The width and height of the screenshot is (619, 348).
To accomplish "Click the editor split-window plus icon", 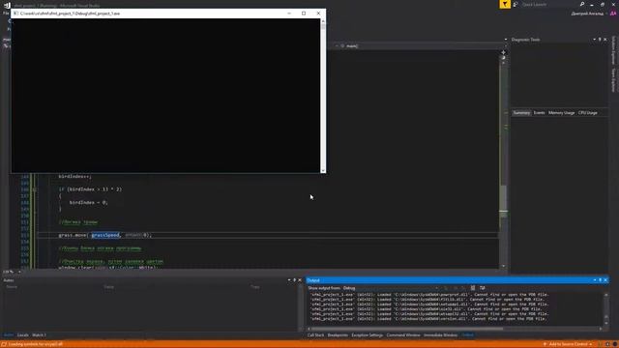I will (503, 52).
